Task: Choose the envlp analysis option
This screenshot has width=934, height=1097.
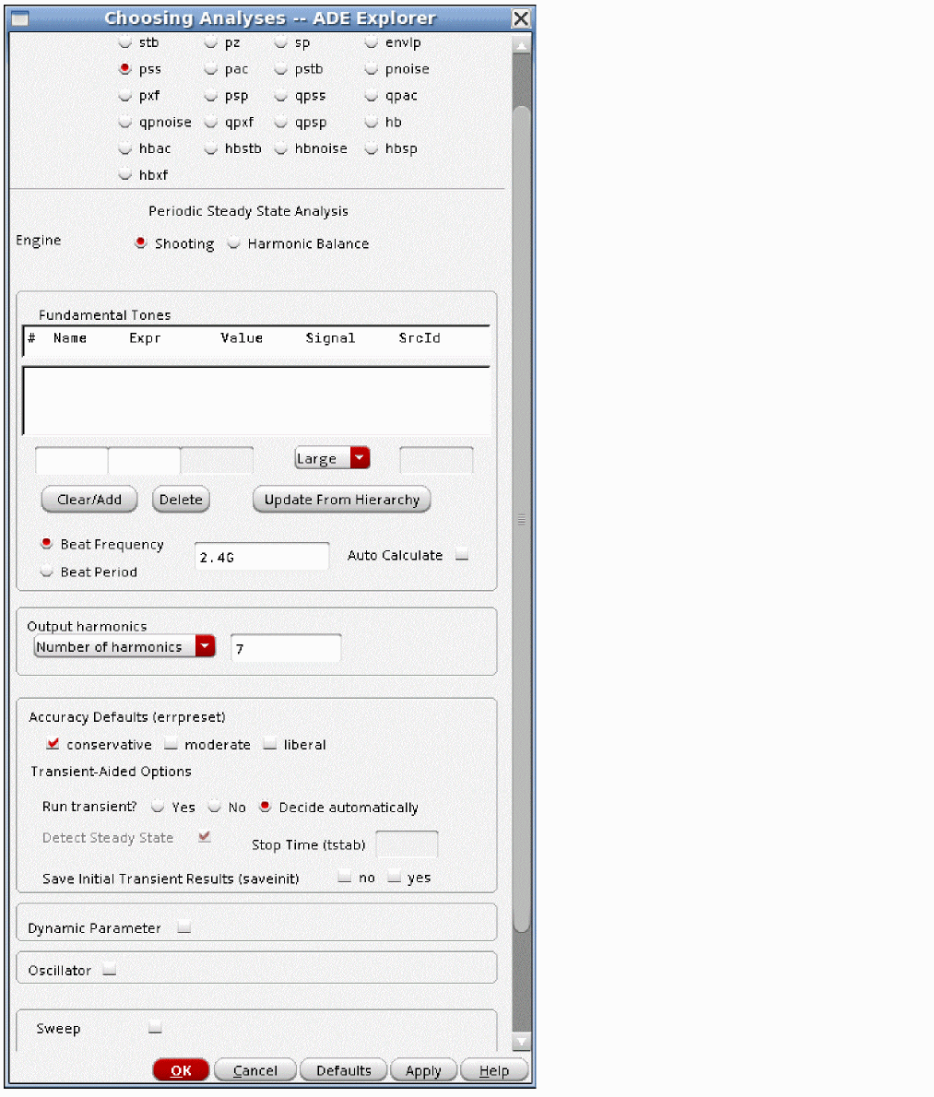Action: point(372,42)
